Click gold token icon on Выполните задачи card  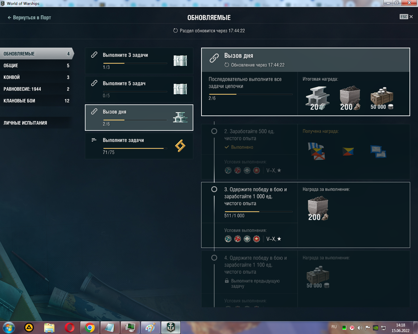180,146
